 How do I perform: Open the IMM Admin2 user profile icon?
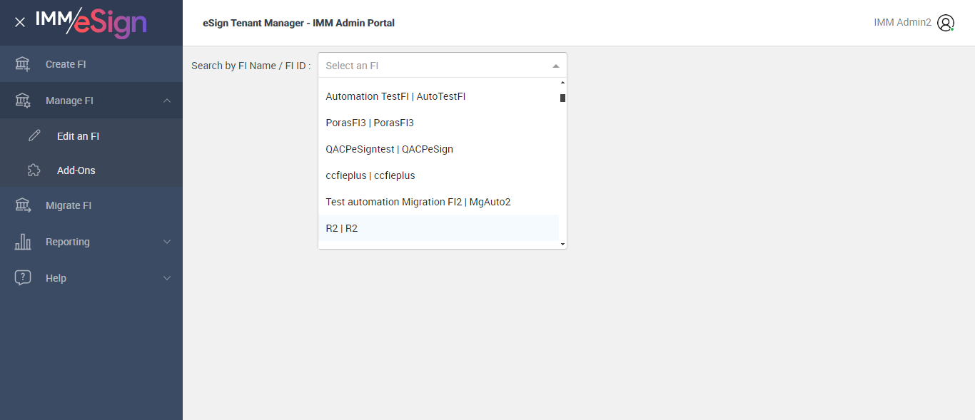[946, 23]
